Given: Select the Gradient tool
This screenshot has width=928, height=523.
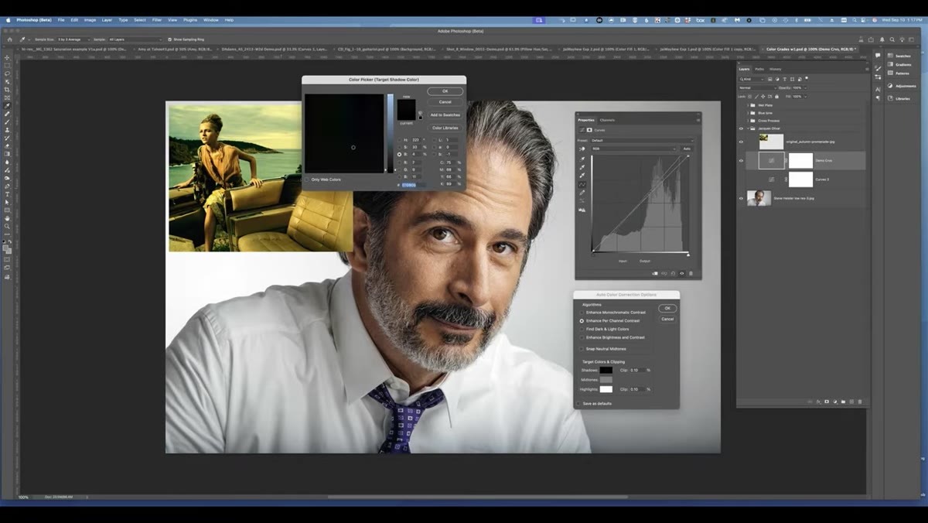Looking at the screenshot, I should coord(8,154).
